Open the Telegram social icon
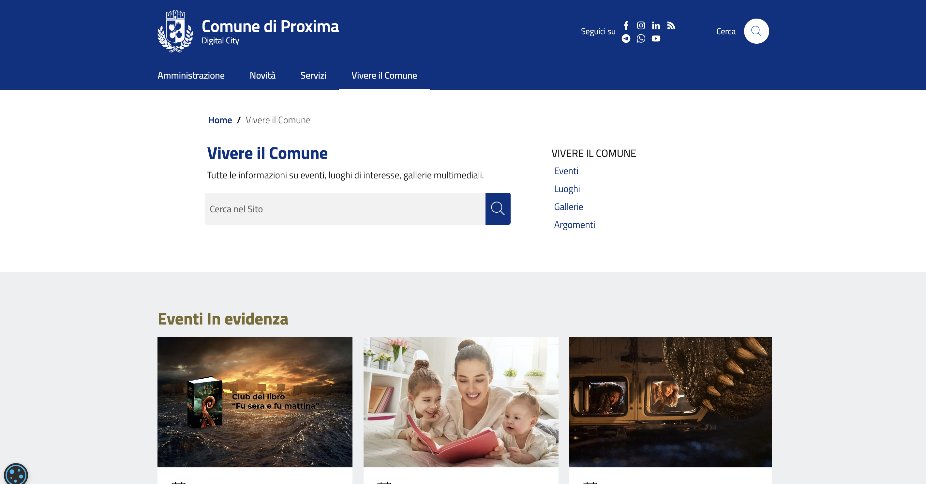926x484 pixels. pyautogui.click(x=626, y=38)
